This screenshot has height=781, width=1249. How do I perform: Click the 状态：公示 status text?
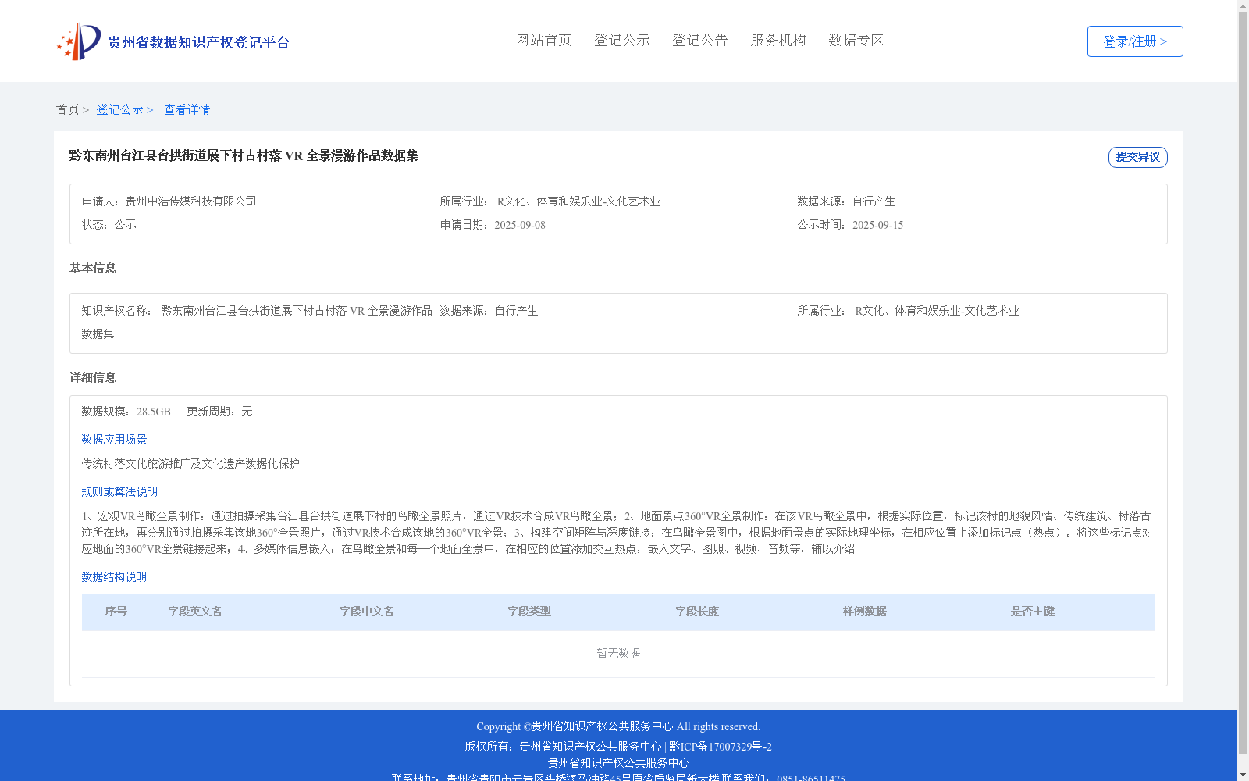[x=109, y=225]
